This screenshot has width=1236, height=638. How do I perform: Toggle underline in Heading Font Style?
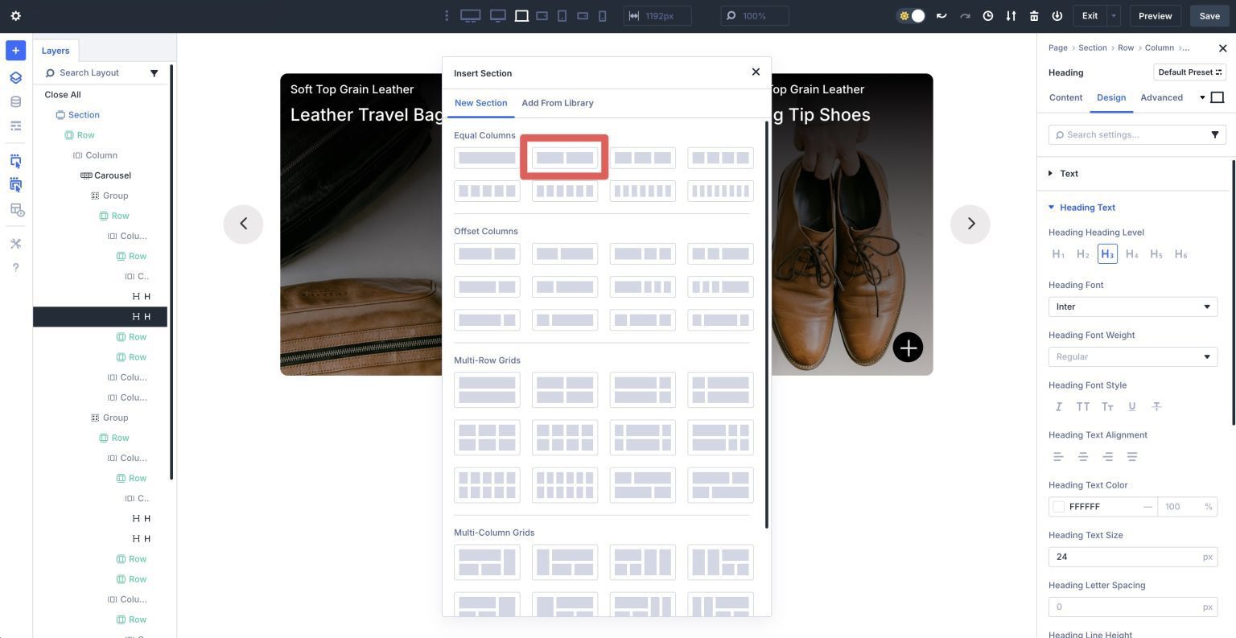click(x=1132, y=406)
